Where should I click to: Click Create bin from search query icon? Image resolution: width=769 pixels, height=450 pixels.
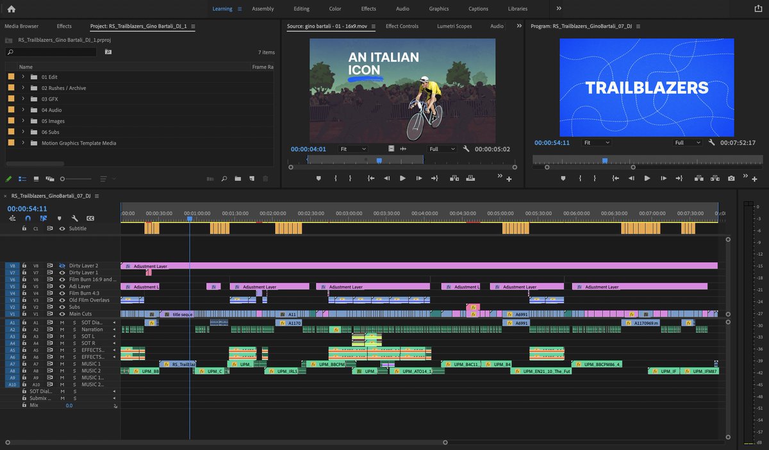click(x=108, y=52)
